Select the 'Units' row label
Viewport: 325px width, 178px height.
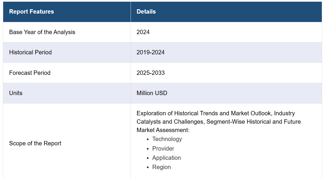tap(16, 93)
